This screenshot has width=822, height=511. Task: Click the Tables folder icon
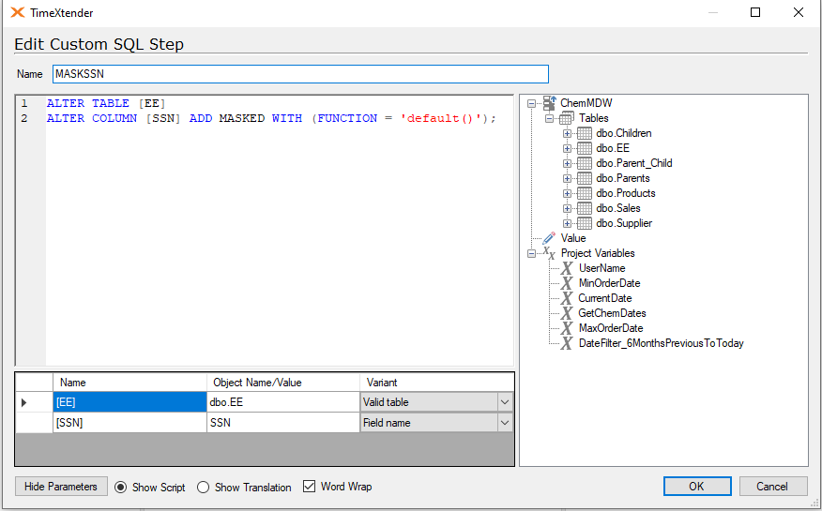pos(567,118)
